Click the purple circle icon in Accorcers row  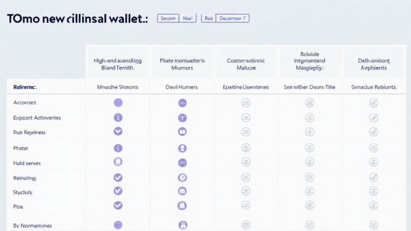(x=118, y=103)
